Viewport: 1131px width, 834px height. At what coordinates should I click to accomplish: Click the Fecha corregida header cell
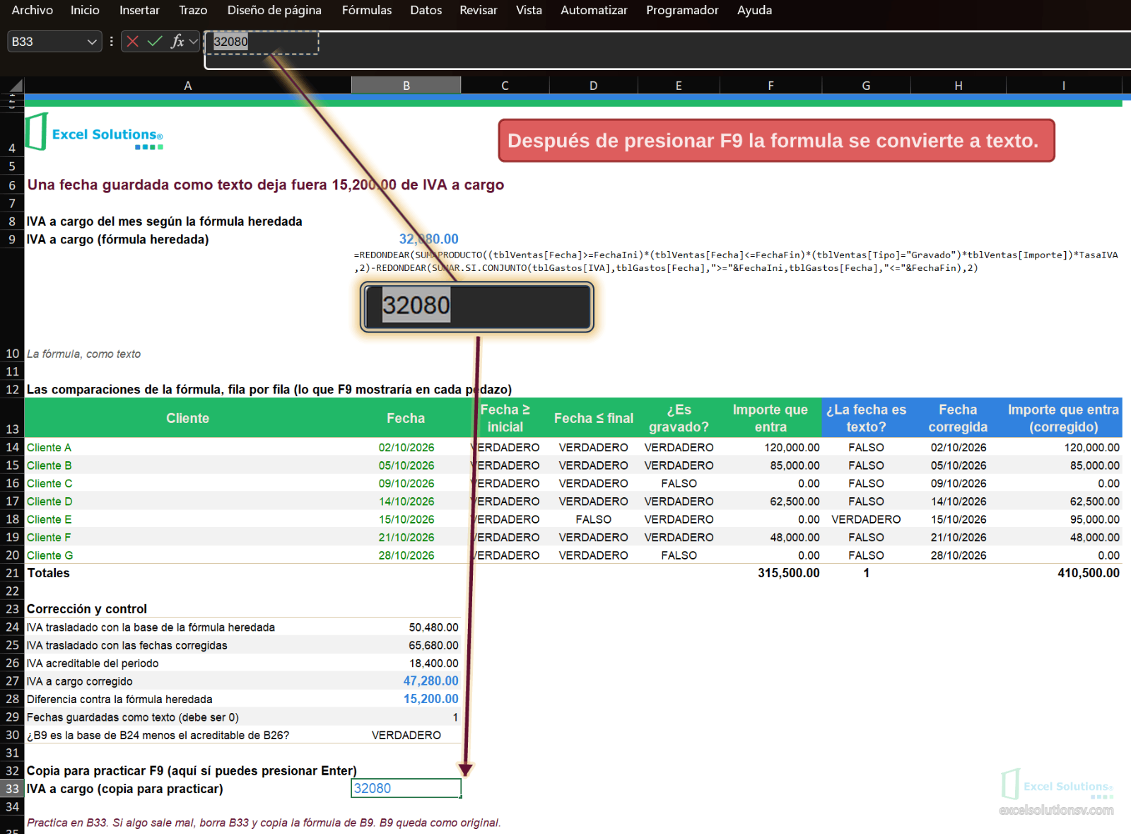click(958, 418)
